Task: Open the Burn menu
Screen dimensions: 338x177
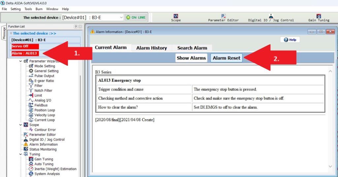Action: coord(39,9)
